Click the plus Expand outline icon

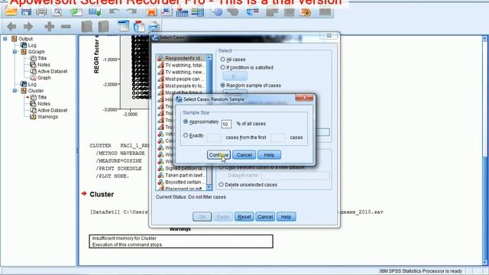49,27
